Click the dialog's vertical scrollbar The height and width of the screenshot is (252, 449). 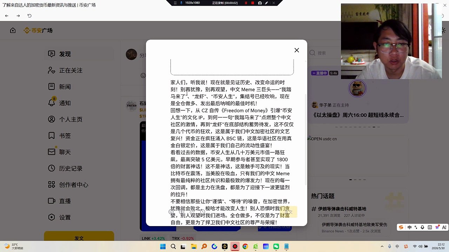tap(306, 139)
